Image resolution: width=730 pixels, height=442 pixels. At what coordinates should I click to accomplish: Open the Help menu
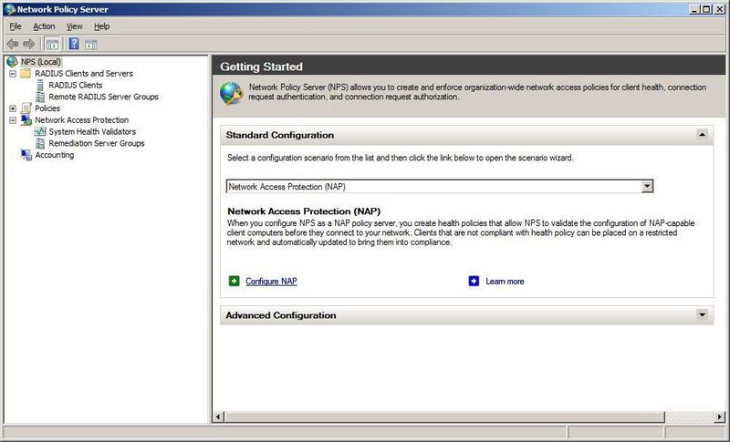[102, 26]
